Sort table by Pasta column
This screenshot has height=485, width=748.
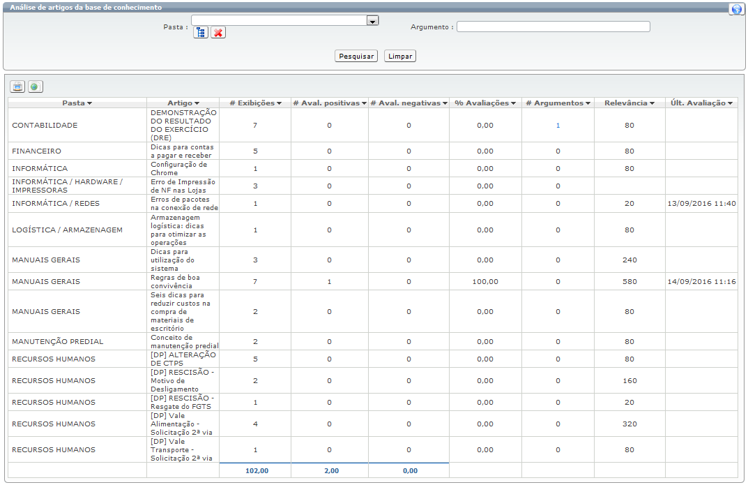point(77,103)
